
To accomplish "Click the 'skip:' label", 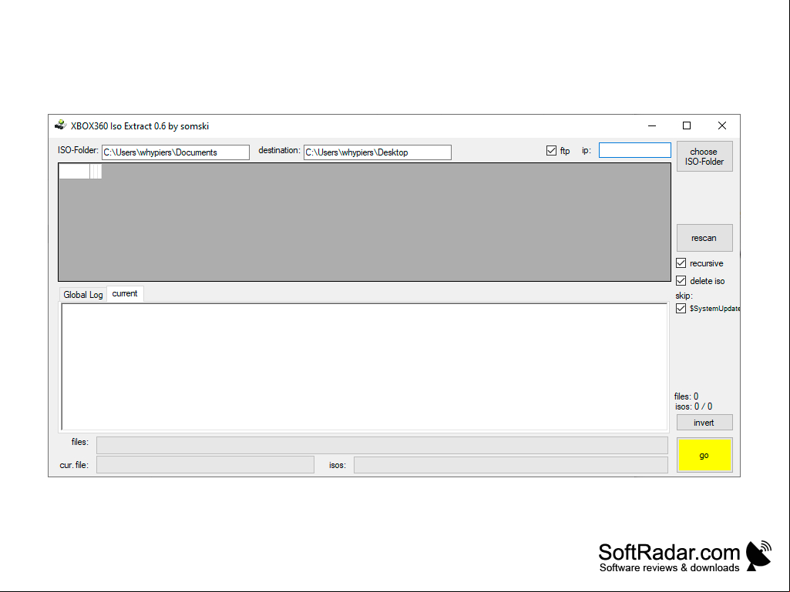I will pyautogui.click(x=684, y=296).
